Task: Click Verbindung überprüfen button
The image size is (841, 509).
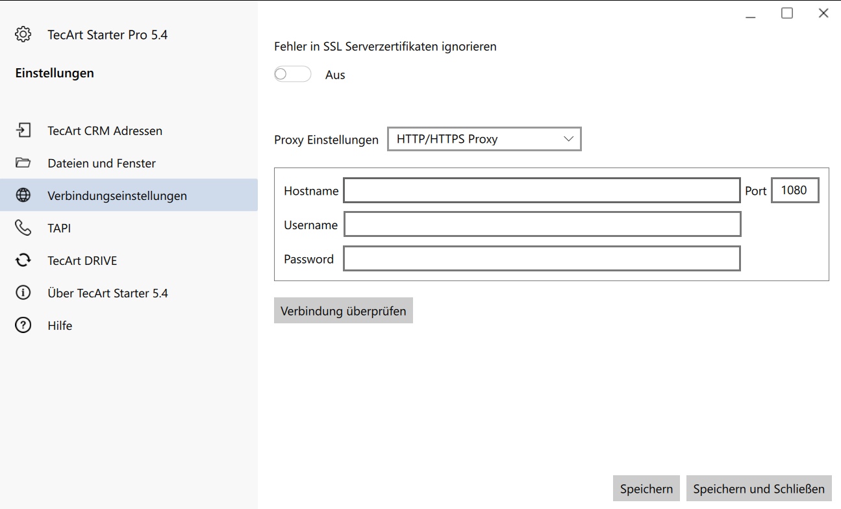Action: tap(344, 311)
